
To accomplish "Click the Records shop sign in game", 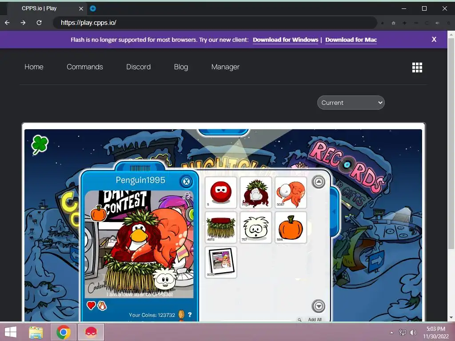I will coord(347,167).
